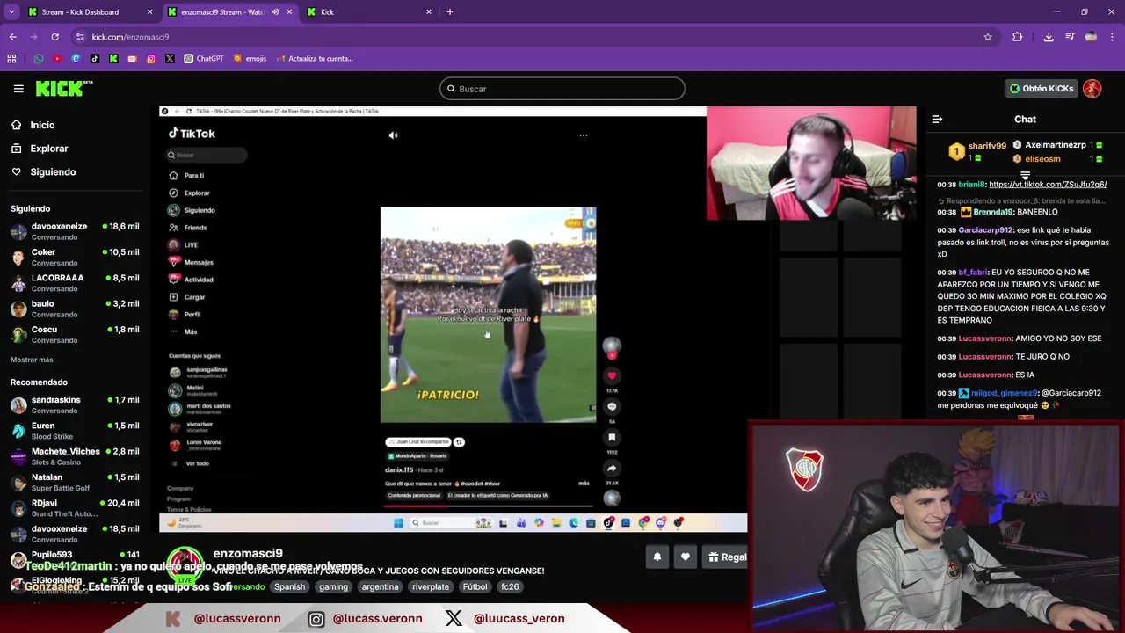Open LACOBRAAA channel
Viewport: 1125px width, 633px height.
[x=75, y=282]
